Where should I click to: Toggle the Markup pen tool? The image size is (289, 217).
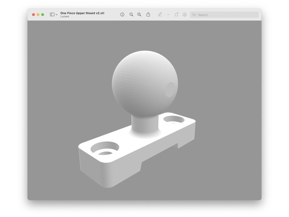click(160, 15)
